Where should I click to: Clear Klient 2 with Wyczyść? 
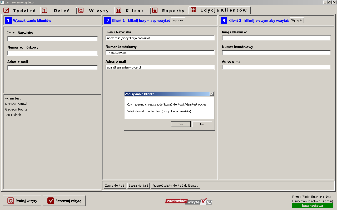297,20
